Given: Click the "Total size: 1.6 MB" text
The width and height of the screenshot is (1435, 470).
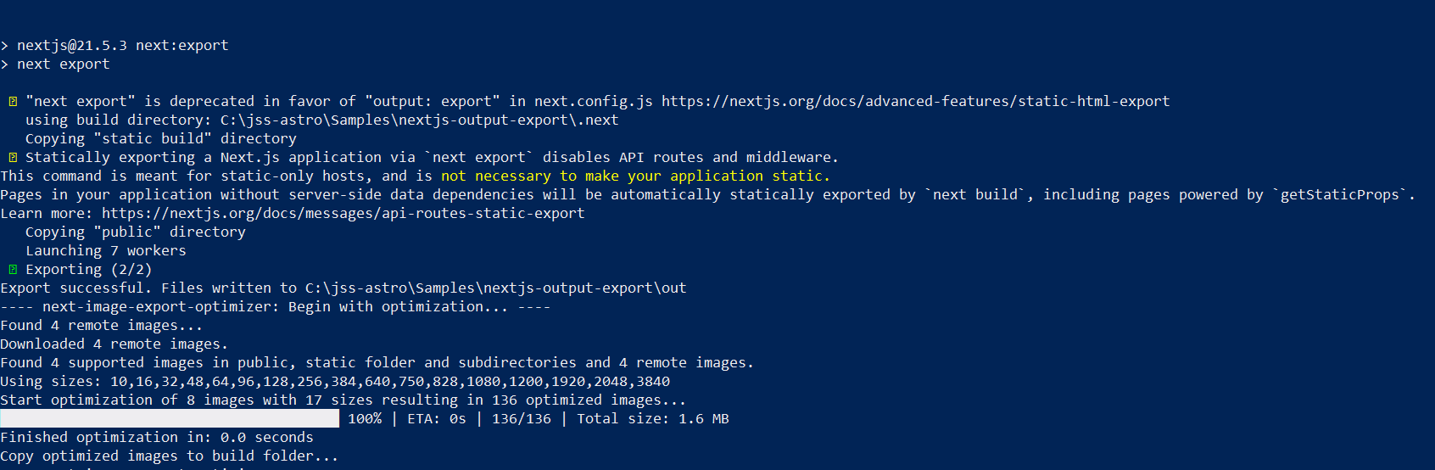Looking at the screenshot, I should [x=652, y=419].
